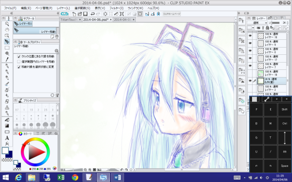Open the フィルター(I) menu

coord(116,8)
